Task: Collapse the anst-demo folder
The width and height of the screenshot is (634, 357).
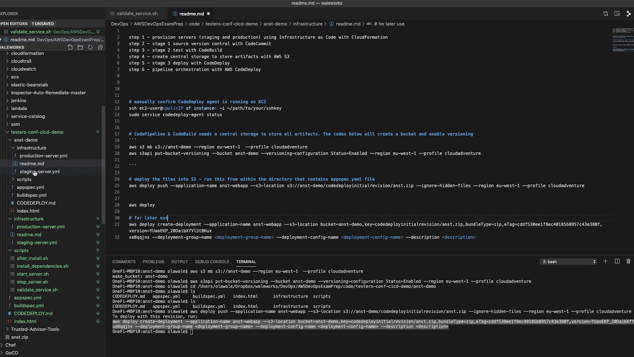Action: pyautogui.click(x=25, y=140)
